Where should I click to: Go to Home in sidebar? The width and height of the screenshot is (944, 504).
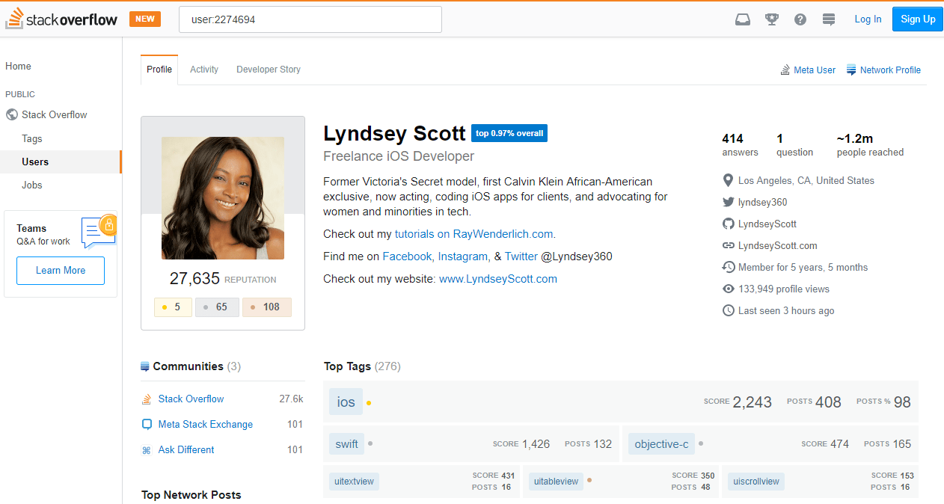point(19,66)
